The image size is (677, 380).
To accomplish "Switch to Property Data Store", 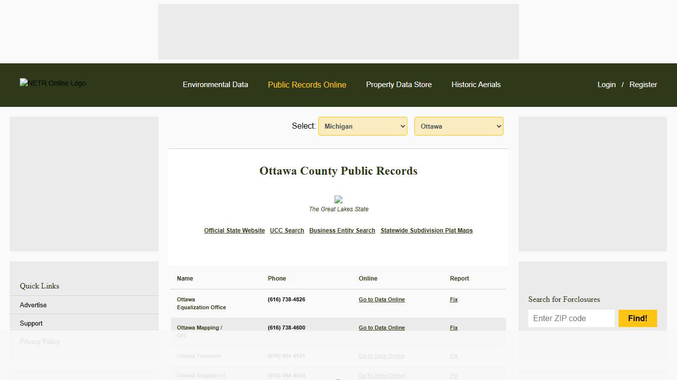I will (399, 85).
